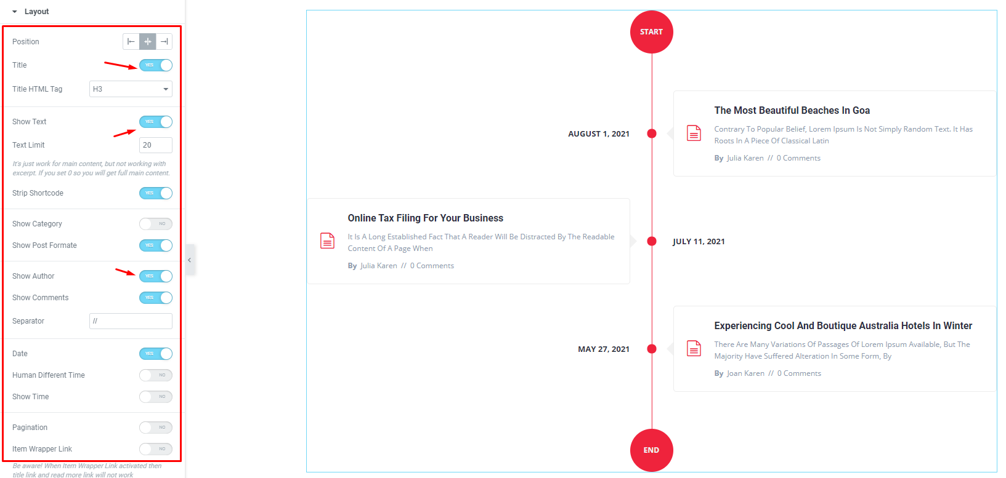The width and height of the screenshot is (1006, 478).
Task: Click the July 11 timeline dot
Action: tap(651, 241)
